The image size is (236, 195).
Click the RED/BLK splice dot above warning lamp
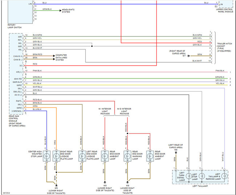coord(127,133)
